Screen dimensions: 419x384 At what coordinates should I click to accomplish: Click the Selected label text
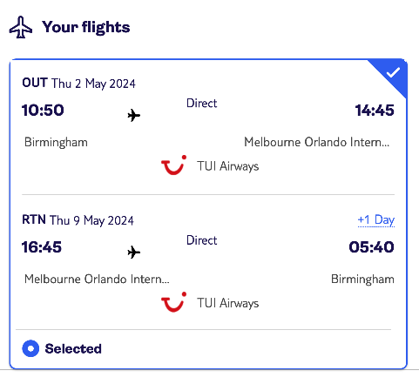73,348
